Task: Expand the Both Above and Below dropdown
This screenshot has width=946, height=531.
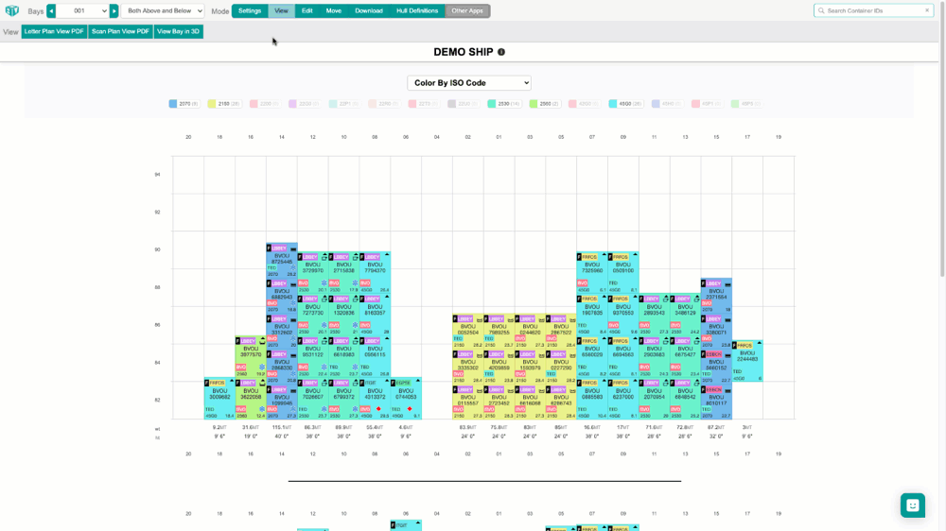Action: point(162,11)
